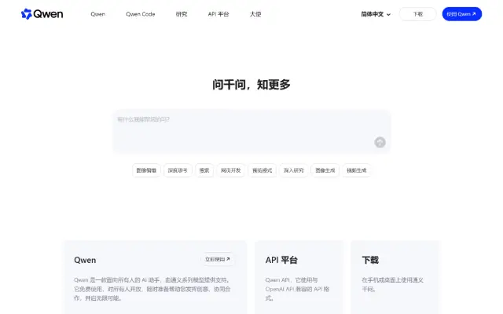Image resolution: width=503 pixels, height=314 pixels.
Task: Expand the 简体中文 language dropdown
Action: [x=376, y=14]
